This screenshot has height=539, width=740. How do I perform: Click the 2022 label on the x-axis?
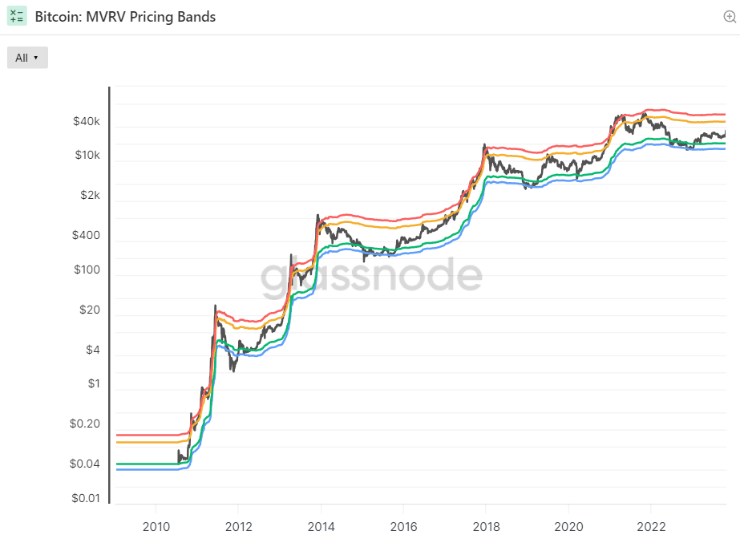coord(651,525)
